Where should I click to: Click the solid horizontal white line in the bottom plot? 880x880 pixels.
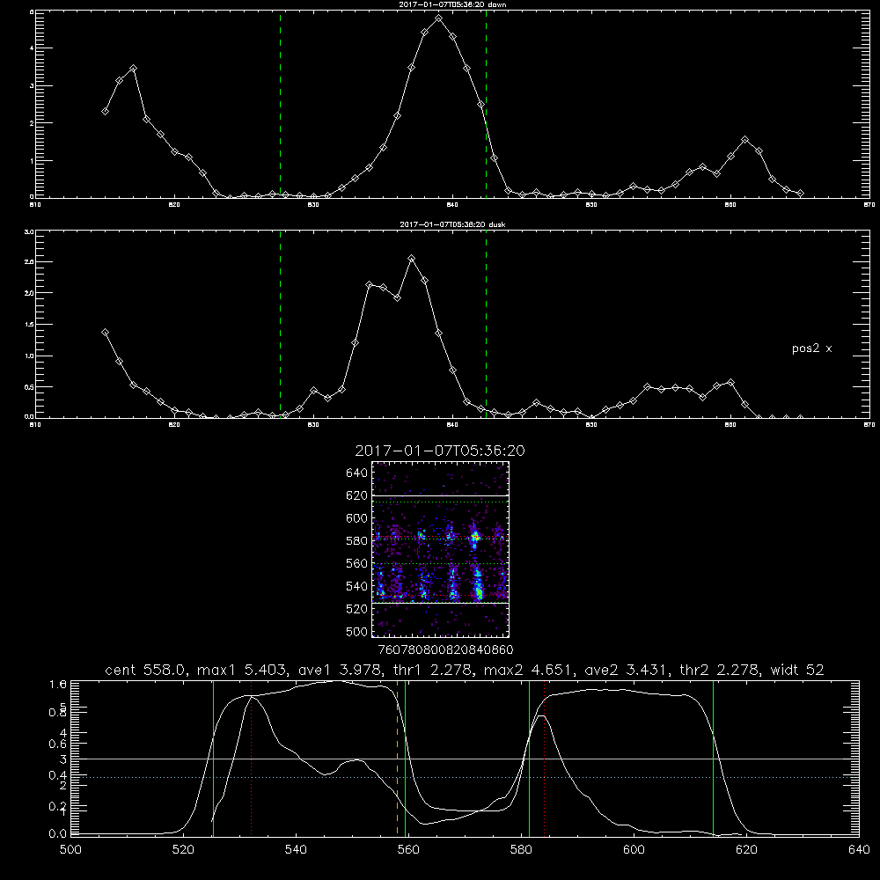(x=465, y=759)
